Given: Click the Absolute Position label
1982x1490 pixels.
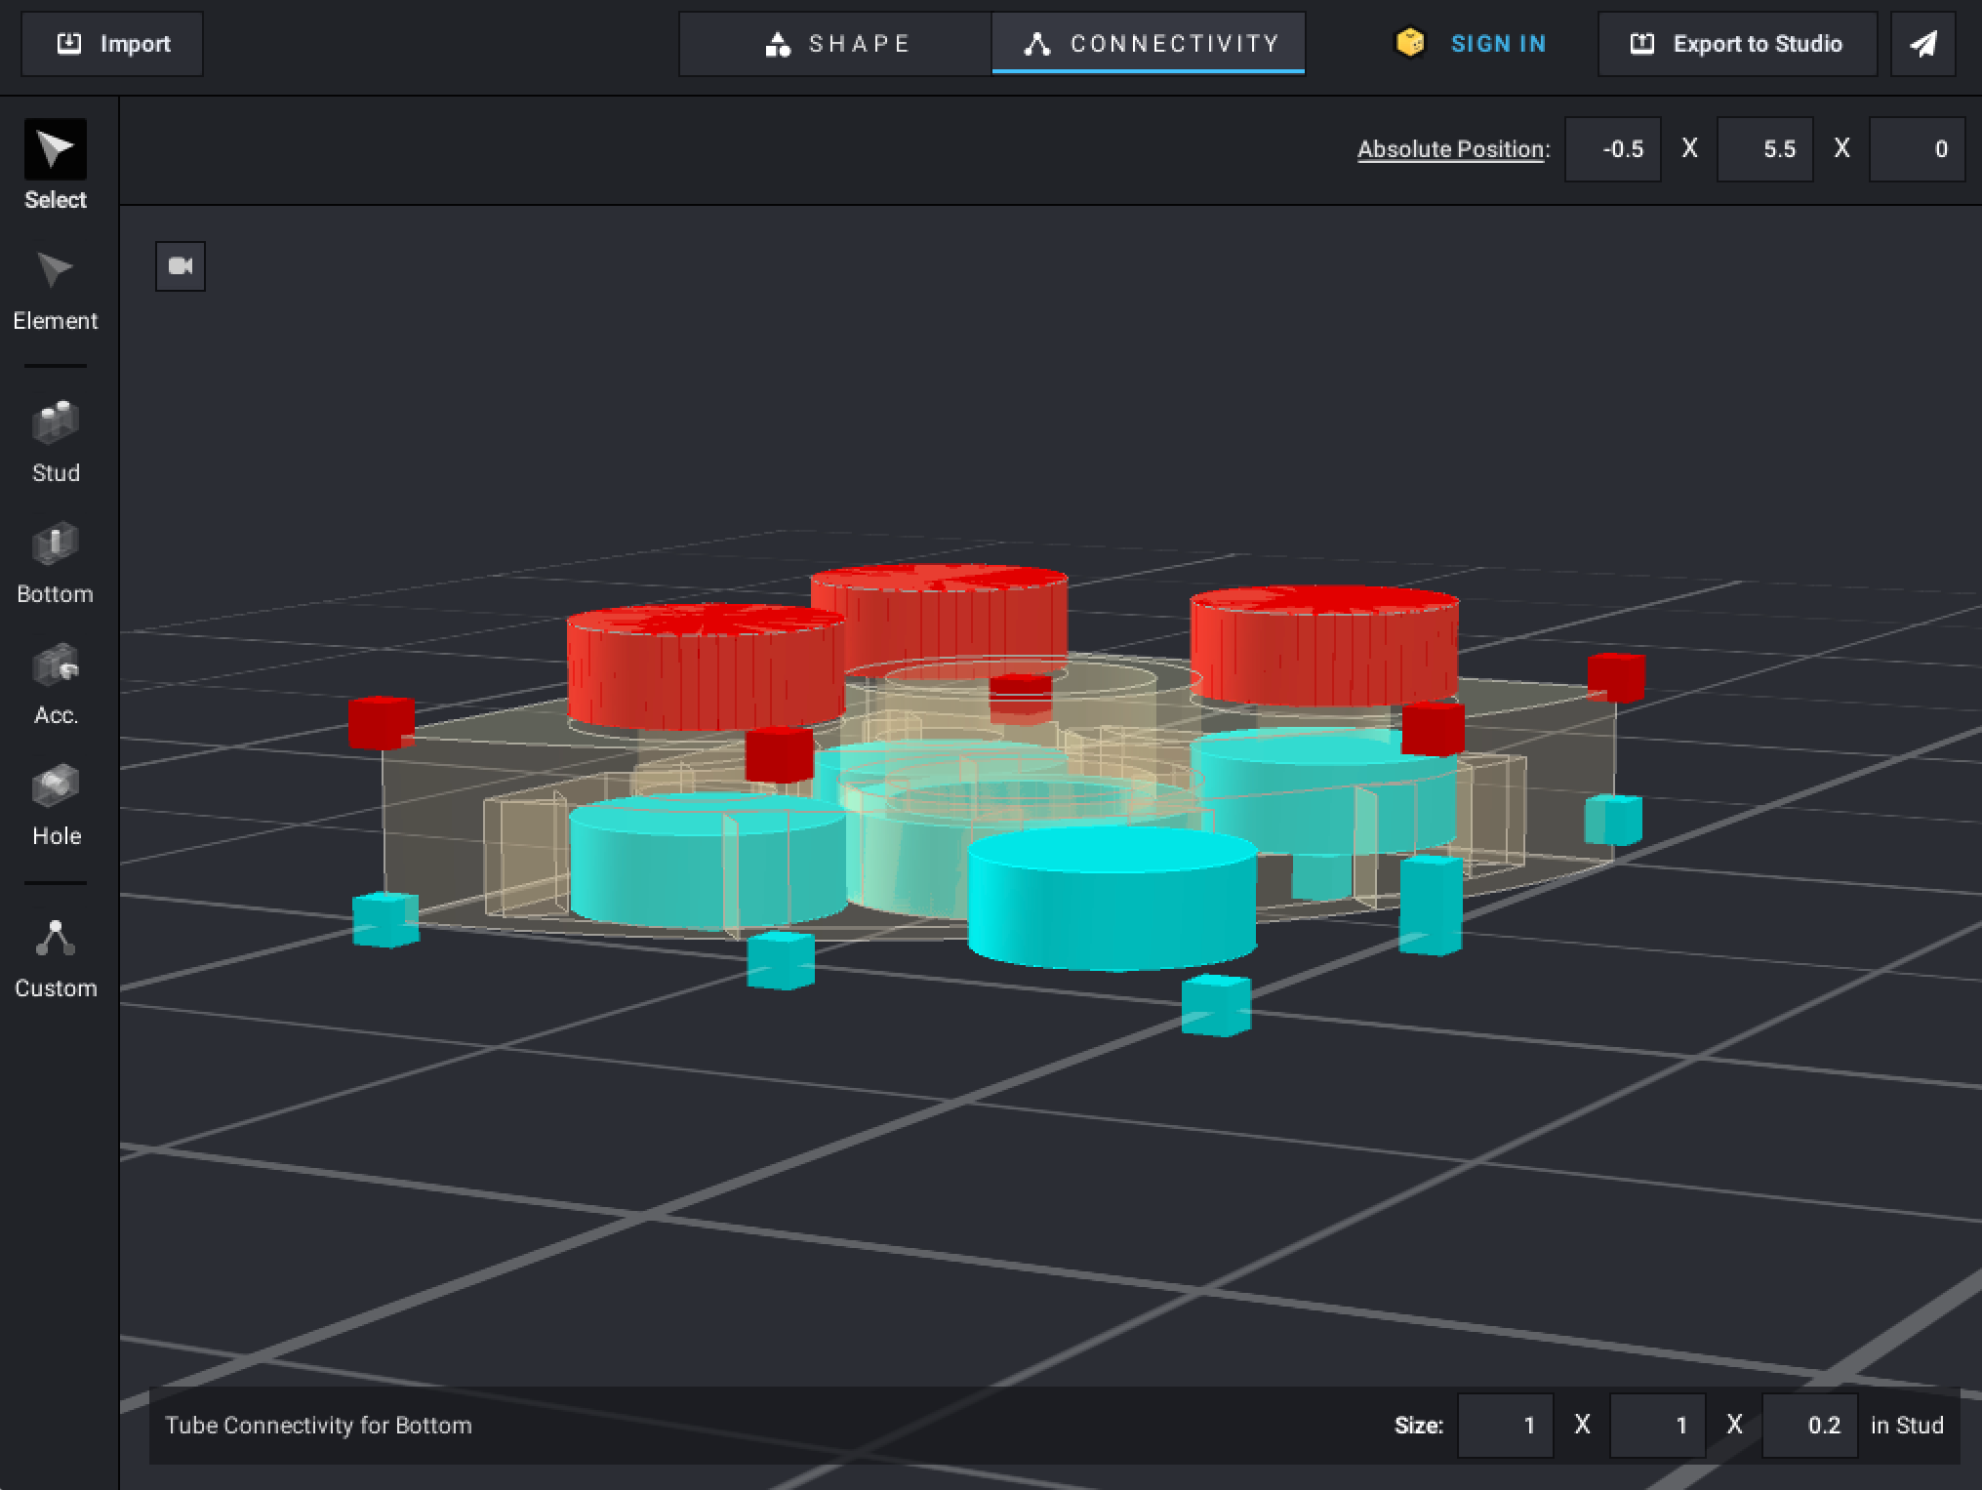Looking at the screenshot, I should pos(1453,149).
